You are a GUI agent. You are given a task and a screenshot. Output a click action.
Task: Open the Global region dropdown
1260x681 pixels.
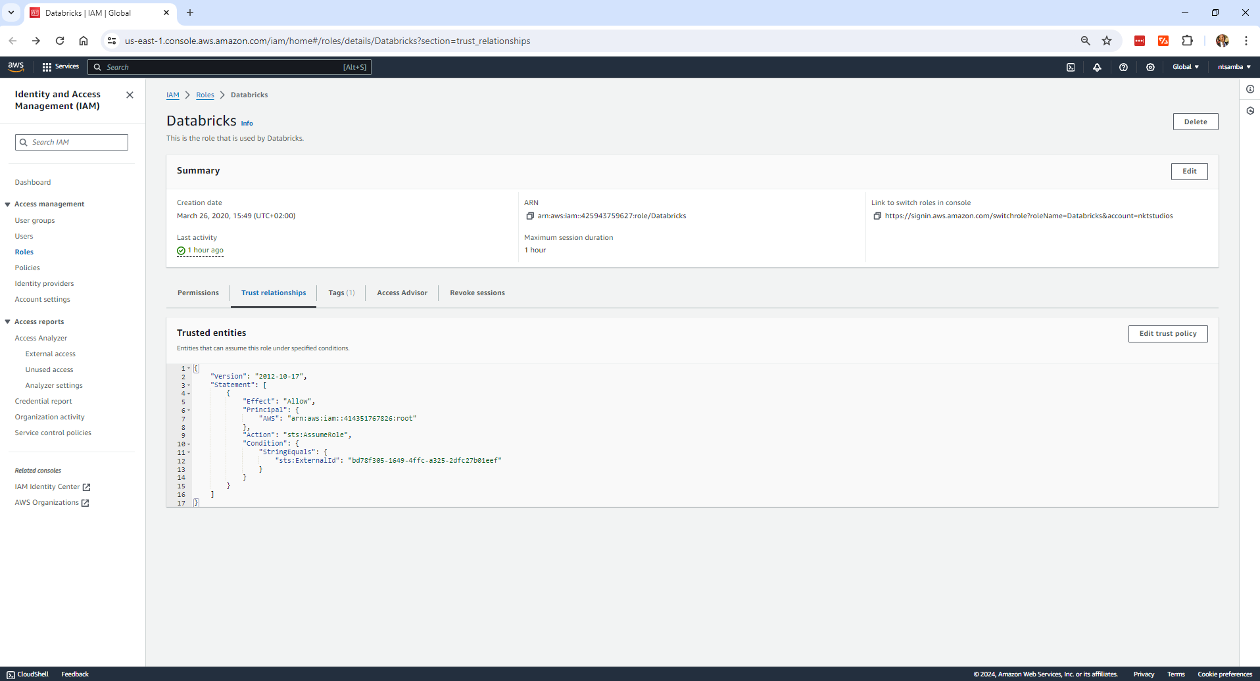point(1185,67)
